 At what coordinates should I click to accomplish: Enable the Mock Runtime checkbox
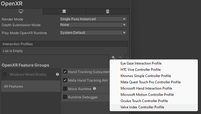[x=65, y=89]
